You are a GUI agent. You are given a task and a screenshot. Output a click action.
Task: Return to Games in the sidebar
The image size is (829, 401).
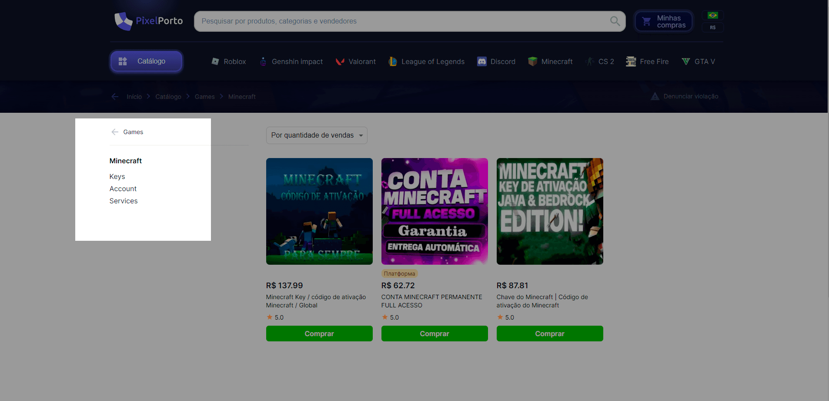[x=133, y=132]
